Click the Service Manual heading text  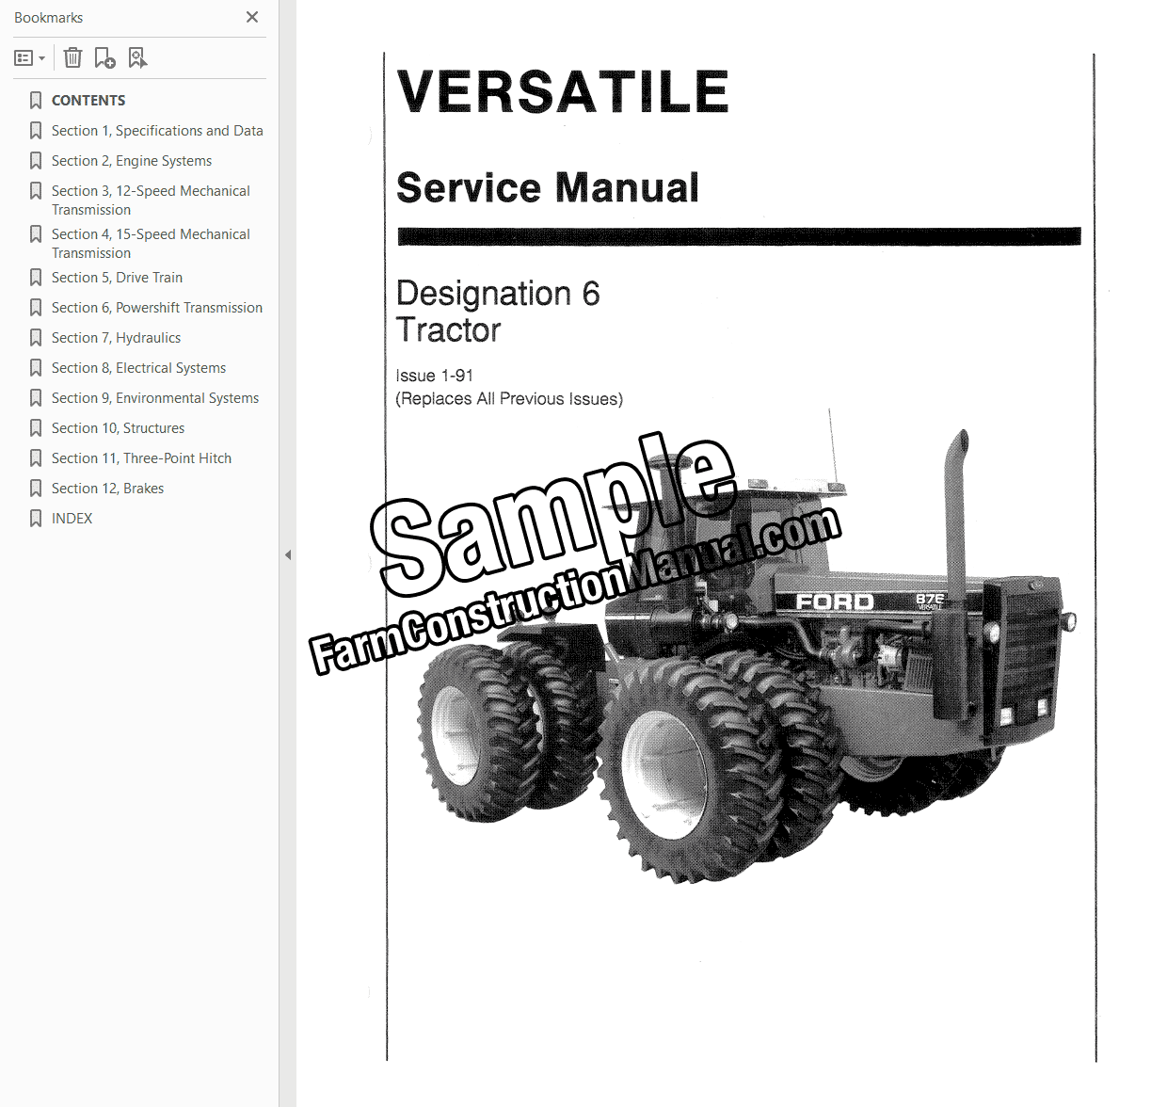coord(548,187)
